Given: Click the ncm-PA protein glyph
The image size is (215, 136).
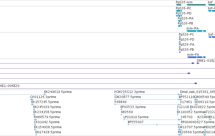Looking at the screenshot, I should pos(196,57).
